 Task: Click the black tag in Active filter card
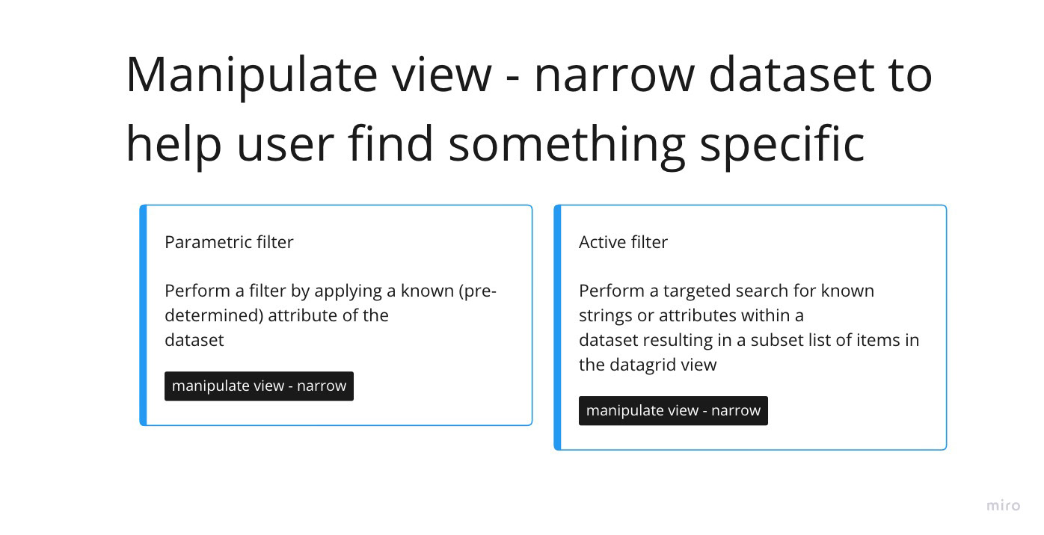coord(673,411)
